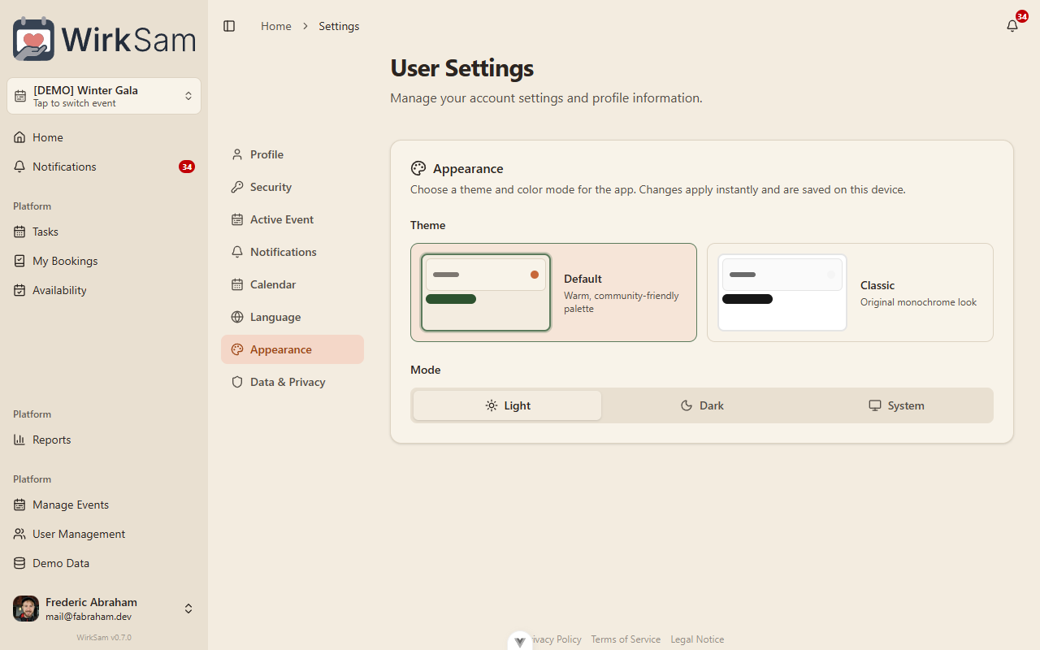The image size is (1040, 650).
Task: Expand the Frederic Abraham user menu
Action: (x=104, y=609)
